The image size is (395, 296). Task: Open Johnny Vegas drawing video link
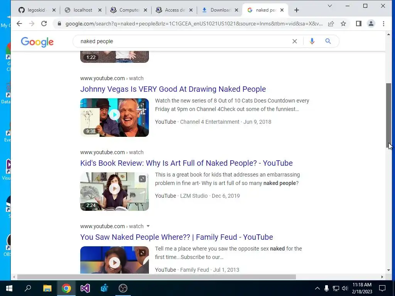tap(173, 89)
